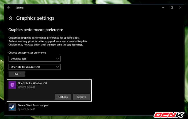Click the Graphics performance preference heading
The height and width of the screenshot is (119, 188).
tap(36, 30)
